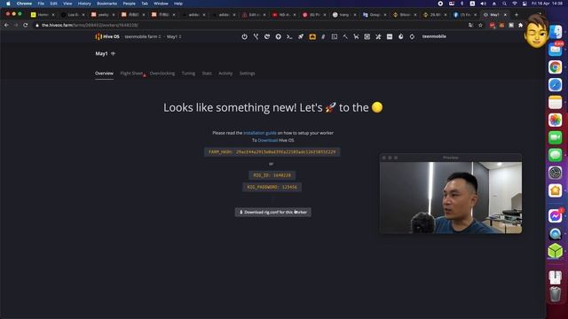Click the Chrome address bar URL
Viewport: 568px width, 319px height.
pos(90,25)
